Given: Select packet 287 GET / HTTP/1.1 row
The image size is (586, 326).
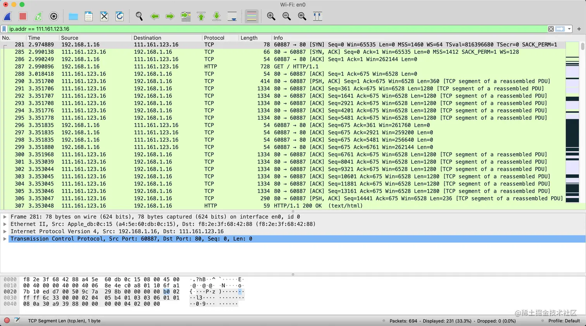Looking at the screenshot, I should (283, 67).
